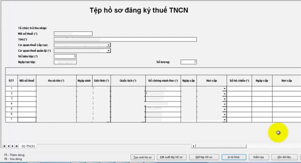Select Số chứng minh thư cell row 2
This screenshot has width=301, height=163.
point(163,94)
